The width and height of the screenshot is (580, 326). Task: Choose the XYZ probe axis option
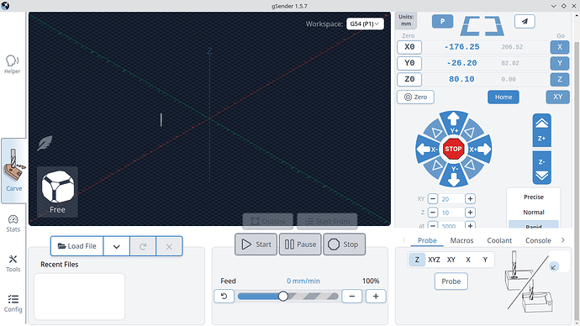434,260
